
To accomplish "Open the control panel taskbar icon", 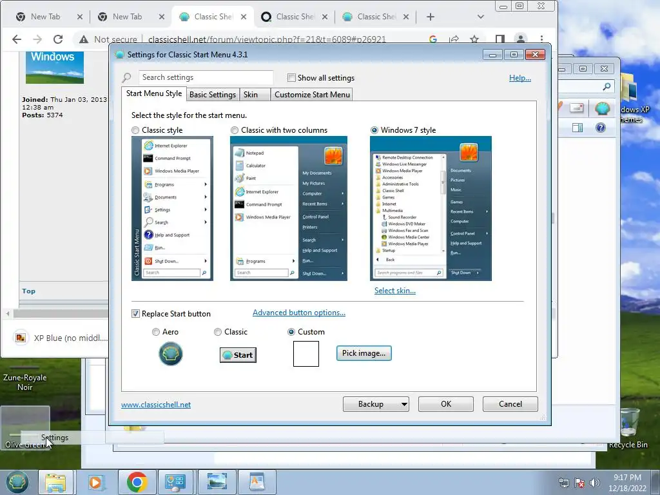I will (175, 482).
